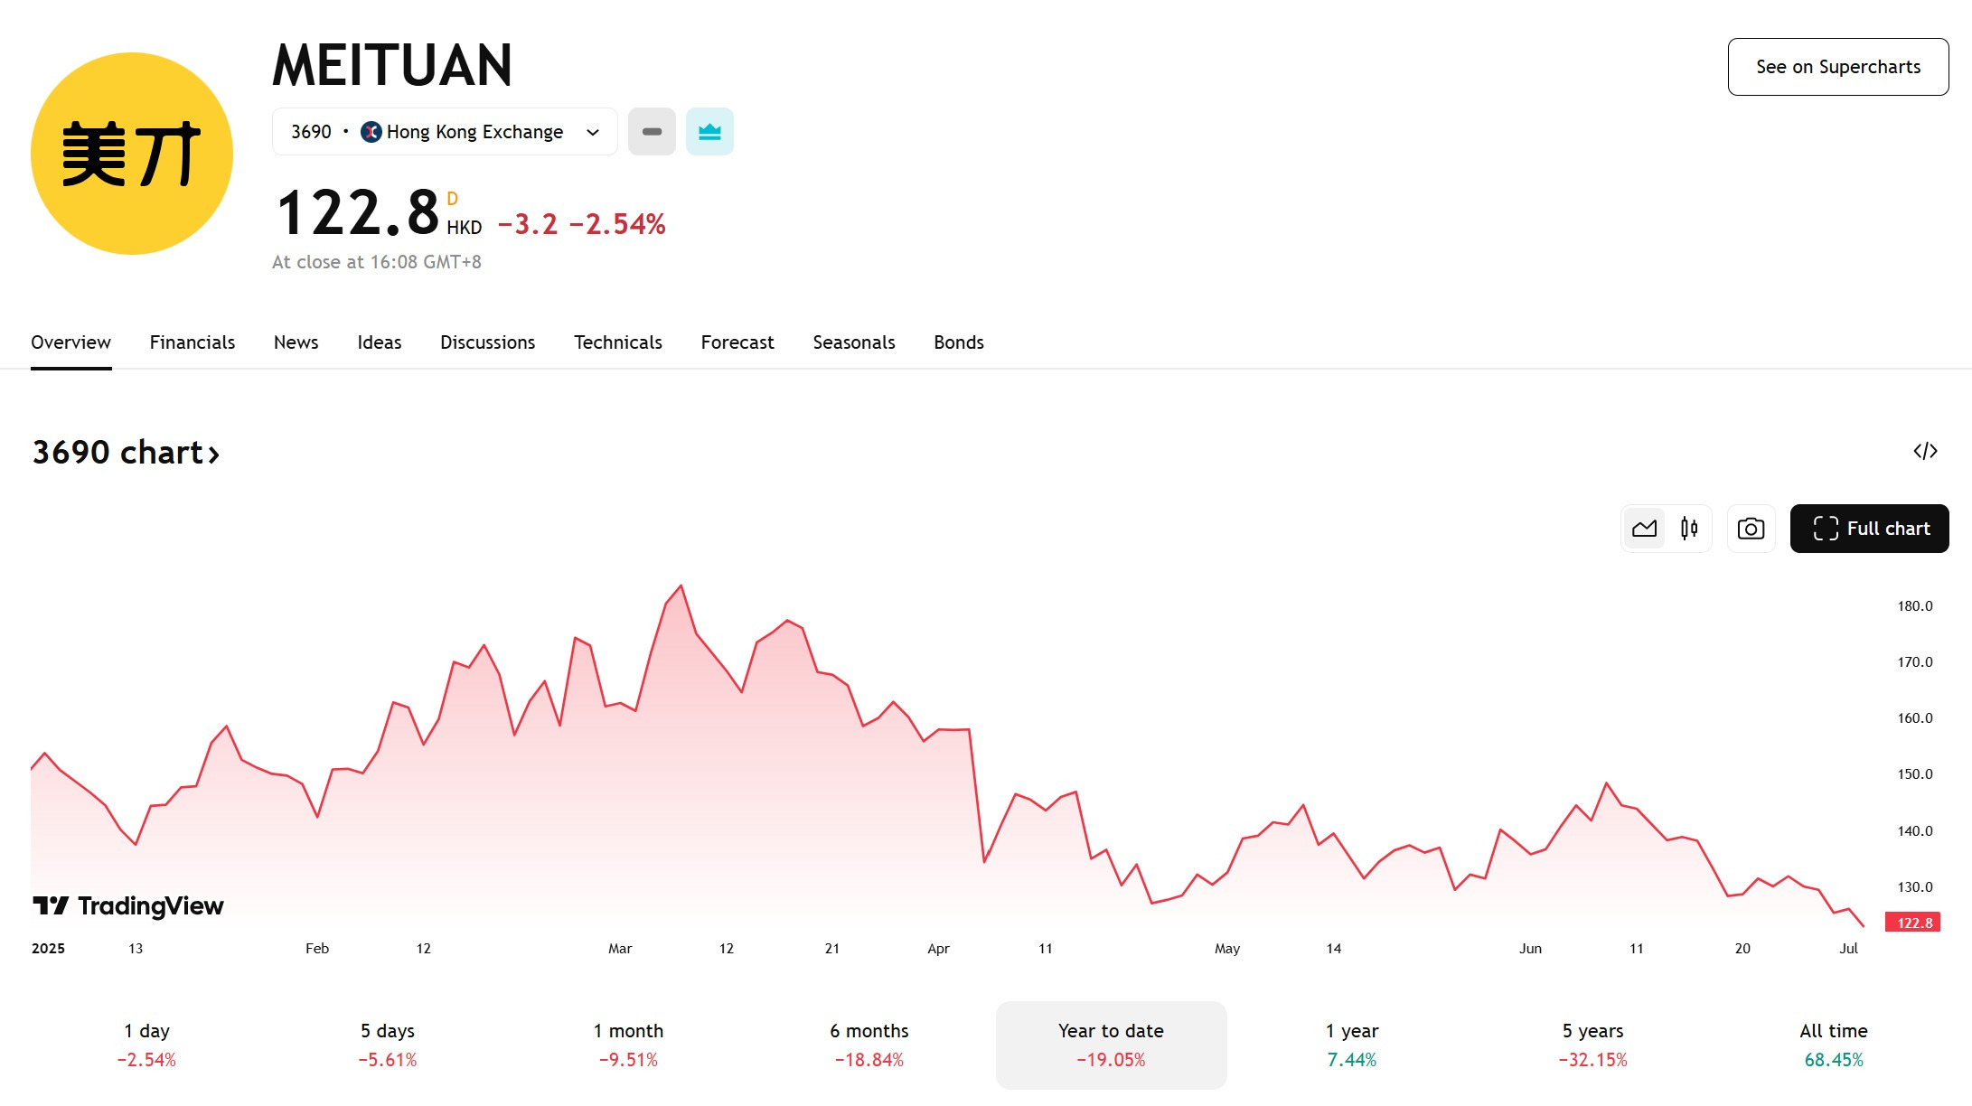1972x1106 pixels.
Task: Switch to the Discussions tab
Action: point(488,342)
